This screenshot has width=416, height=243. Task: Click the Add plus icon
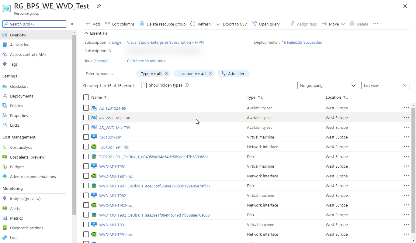[88, 24]
